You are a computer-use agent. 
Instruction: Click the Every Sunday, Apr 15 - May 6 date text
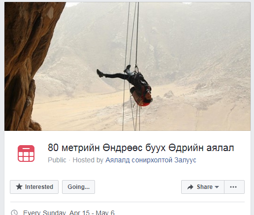pyautogui.click(x=69, y=213)
